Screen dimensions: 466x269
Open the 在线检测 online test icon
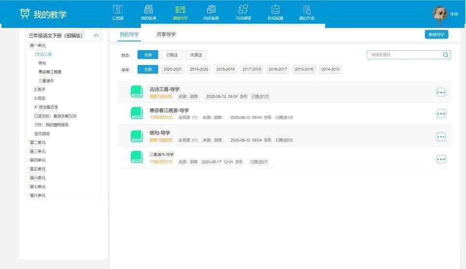pos(275,9)
